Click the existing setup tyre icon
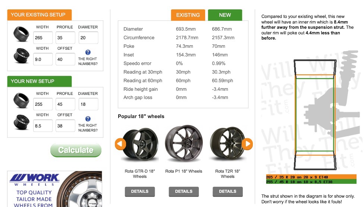This screenshot has height=207, width=364. (21, 34)
